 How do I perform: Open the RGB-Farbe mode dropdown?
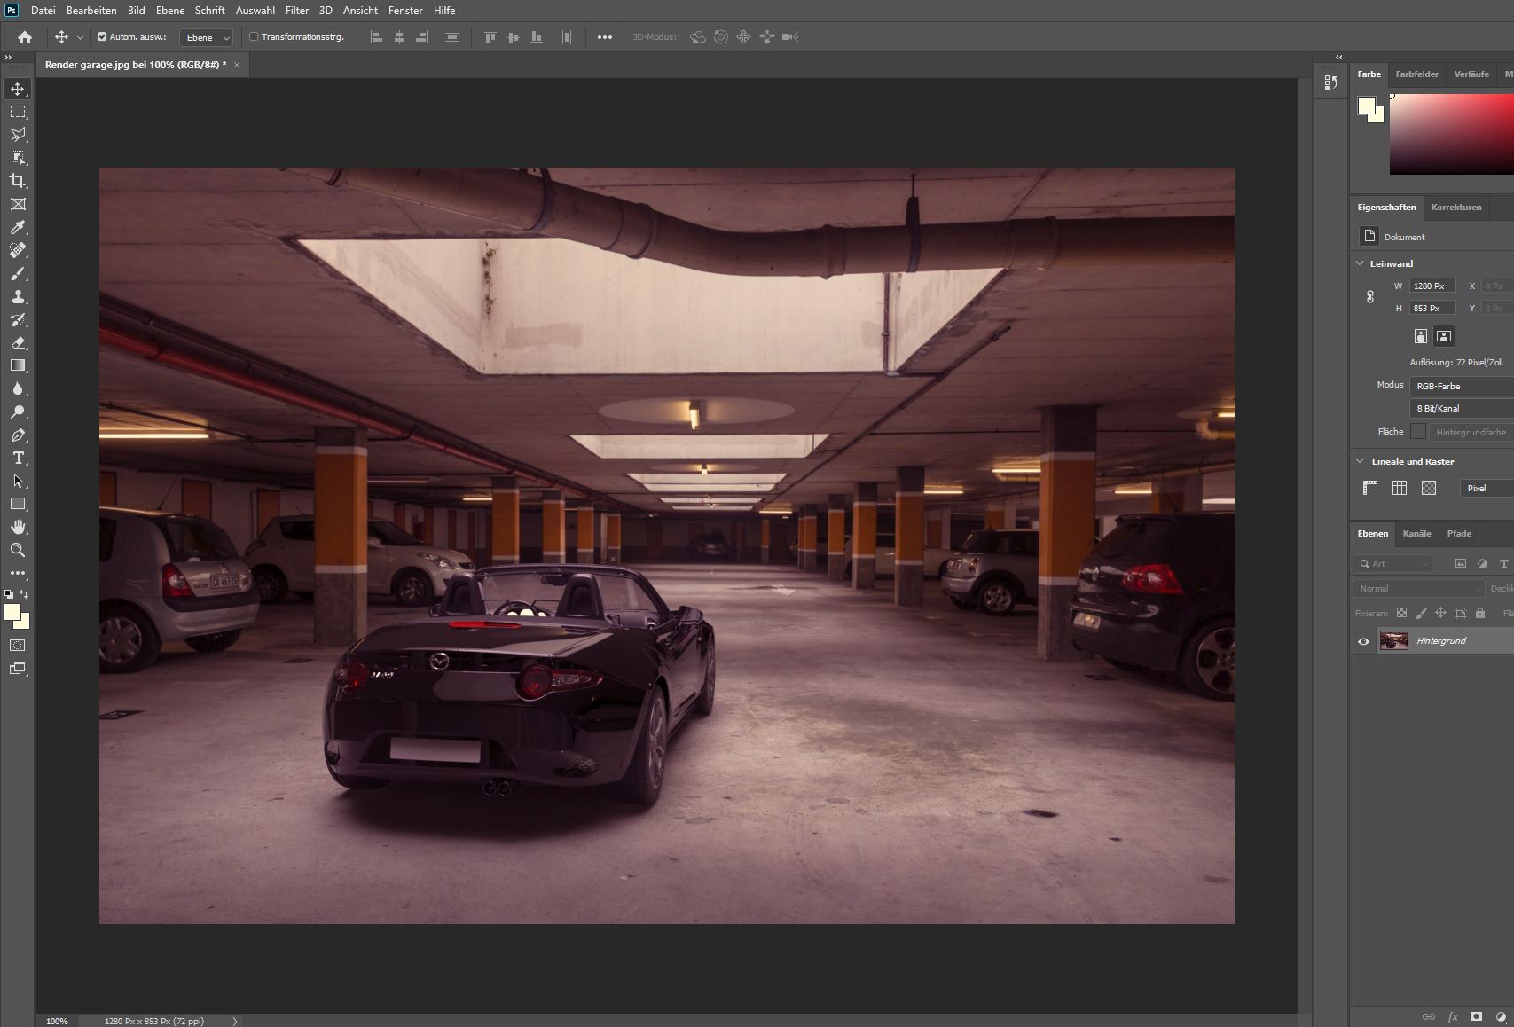tap(1459, 385)
